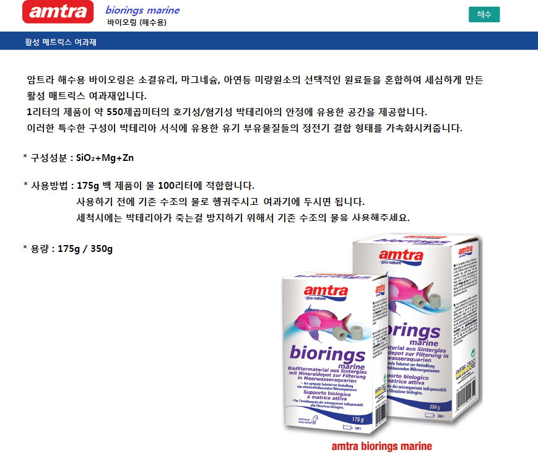Click the 구성성분 SiO₂+Mg+Zn line

tap(78, 158)
